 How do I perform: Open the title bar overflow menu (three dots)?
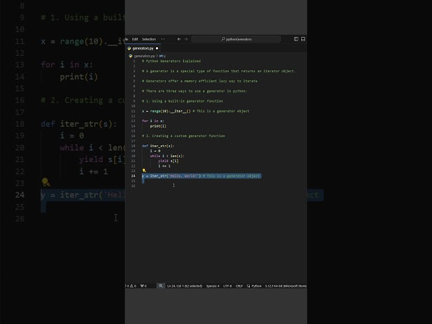click(163, 39)
